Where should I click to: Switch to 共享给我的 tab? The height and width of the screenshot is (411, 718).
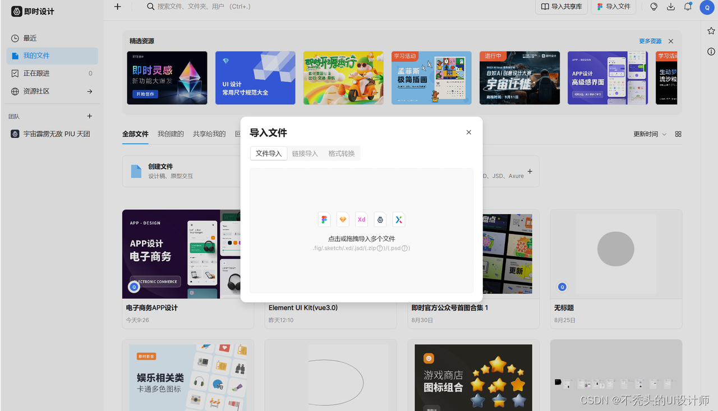(x=209, y=134)
